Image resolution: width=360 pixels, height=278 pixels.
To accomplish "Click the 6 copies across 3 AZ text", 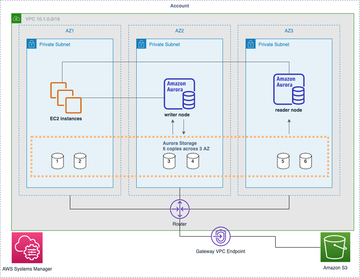I will tap(186, 148).
